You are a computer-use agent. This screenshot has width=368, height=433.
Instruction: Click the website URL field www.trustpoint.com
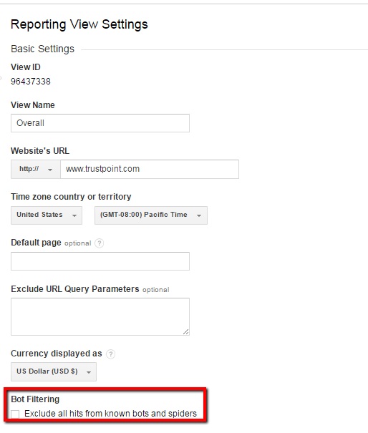[150, 169]
